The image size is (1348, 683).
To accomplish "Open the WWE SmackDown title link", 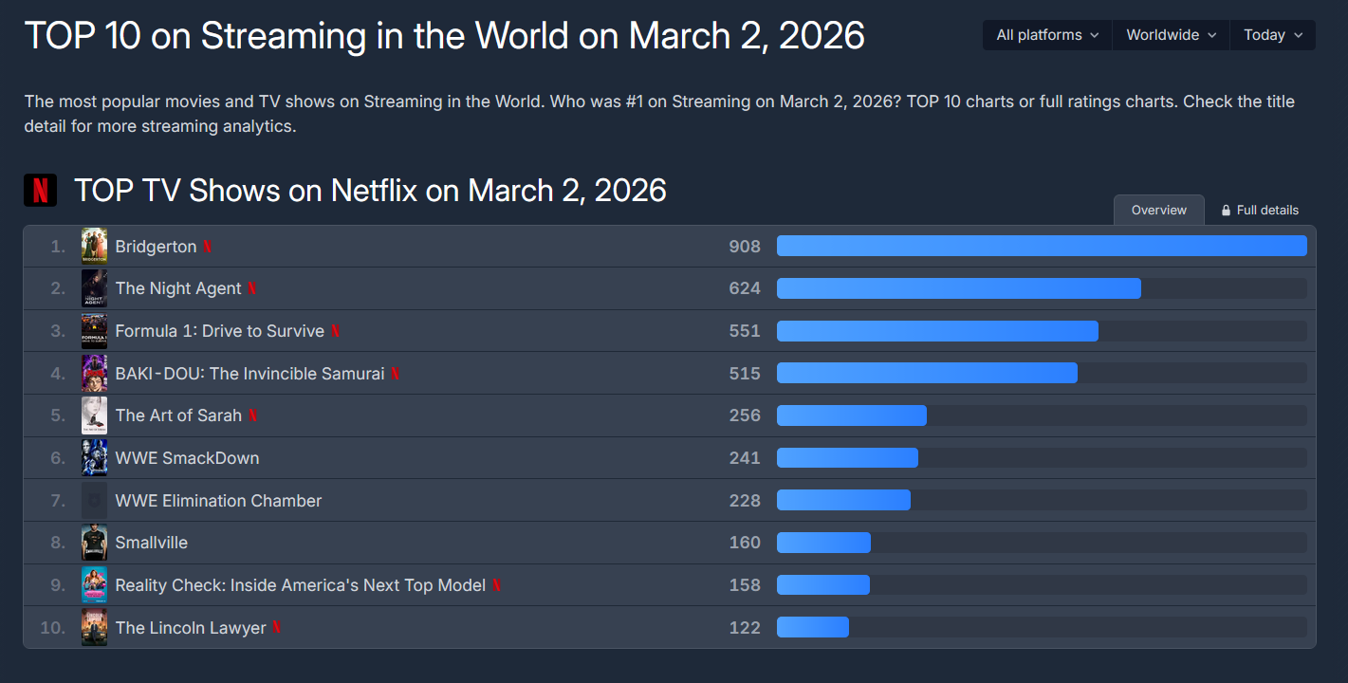I will point(187,458).
